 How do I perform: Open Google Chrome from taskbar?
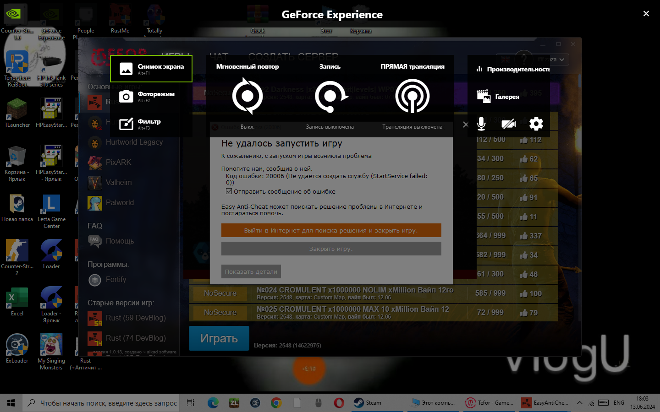click(x=276, y=403)
